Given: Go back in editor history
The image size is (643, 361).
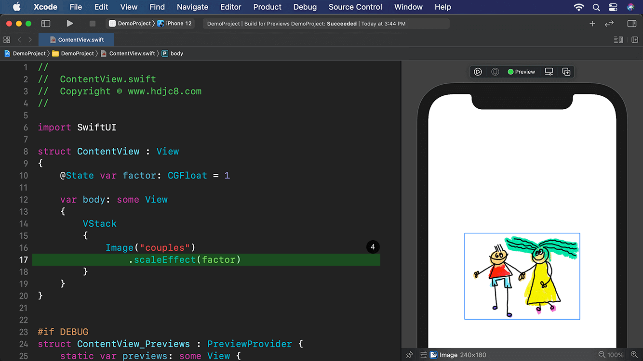Looking at the screenshot, I should [x=19, y=39].
